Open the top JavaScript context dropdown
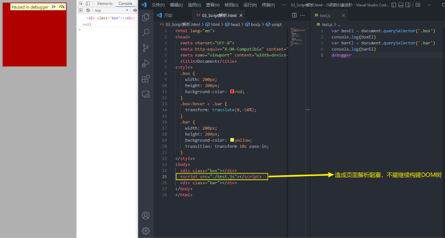The height and width of the screenshot is (238, 445). (111, 10)
